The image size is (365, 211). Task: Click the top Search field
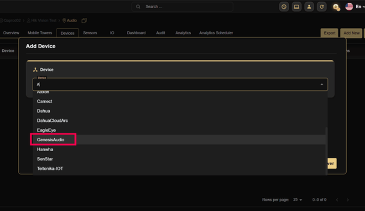tap(182, 6)
